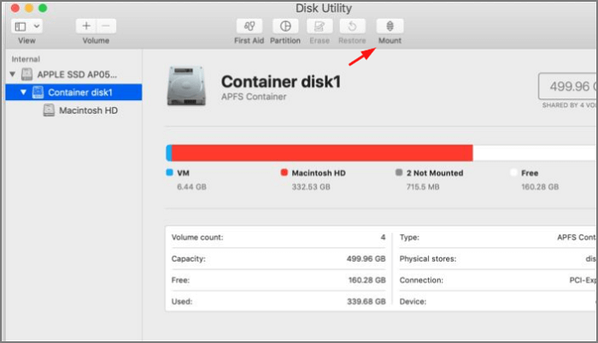Image resolution: width=598 pixels, height=343 pixels.
Task: Click the red Macintosh HD usage bar
Action: pos(322,153)
